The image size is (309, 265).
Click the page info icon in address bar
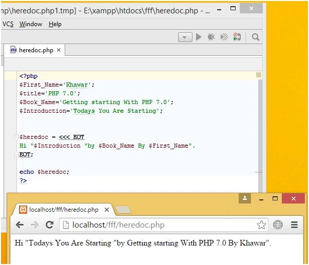tap(66, 225)
